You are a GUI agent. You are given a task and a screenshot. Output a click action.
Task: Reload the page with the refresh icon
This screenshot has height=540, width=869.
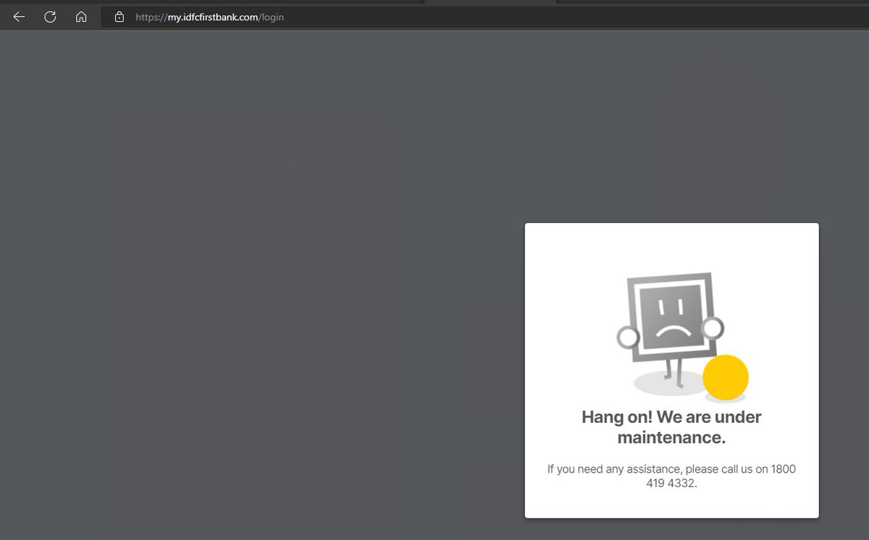[x=50, y=17]
